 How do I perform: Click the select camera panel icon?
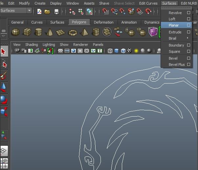(x=17, y=51)
